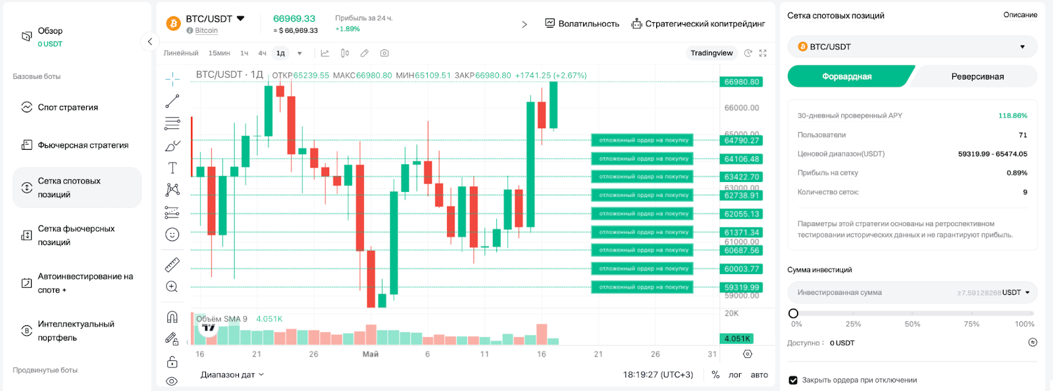1053x391 pixels.
Task: Open the USDT currency dropdown
Action: coord(1016,292)
